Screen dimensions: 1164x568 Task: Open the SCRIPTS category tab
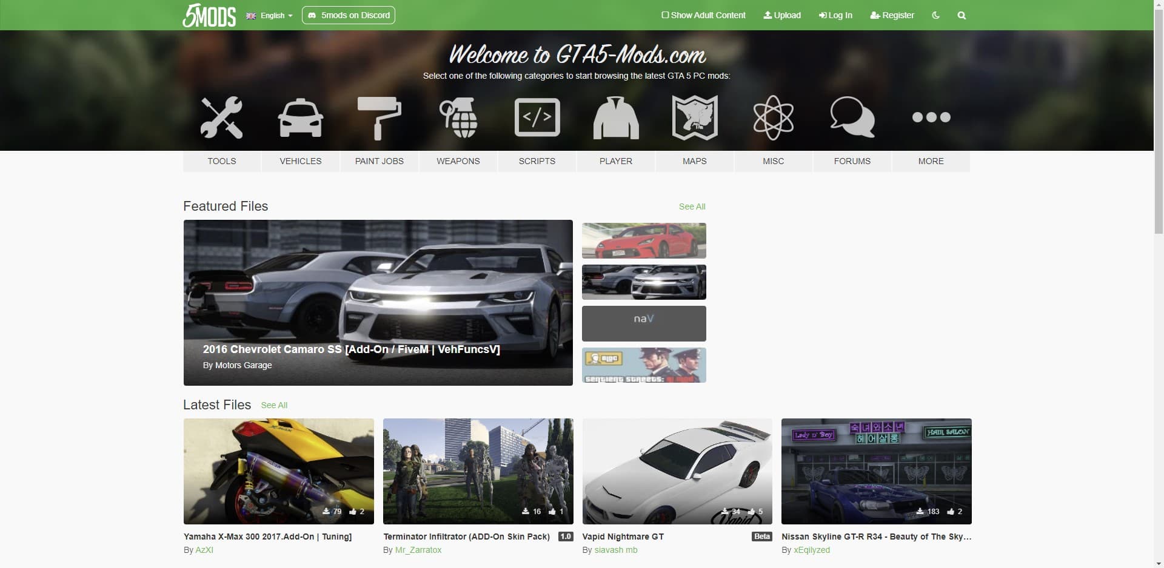[x=537, y=161]
